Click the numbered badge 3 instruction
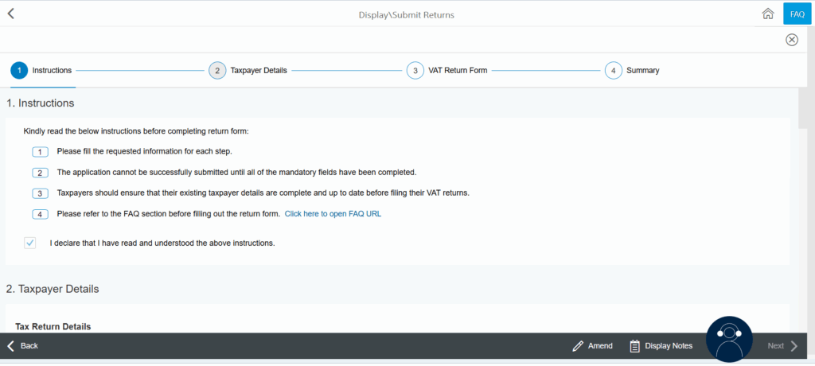Viewport: 815px width, 366px height. pos(40,193)
